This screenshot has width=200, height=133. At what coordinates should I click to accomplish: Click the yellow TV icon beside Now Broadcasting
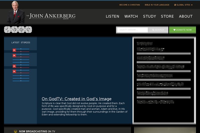coord(15,131)
